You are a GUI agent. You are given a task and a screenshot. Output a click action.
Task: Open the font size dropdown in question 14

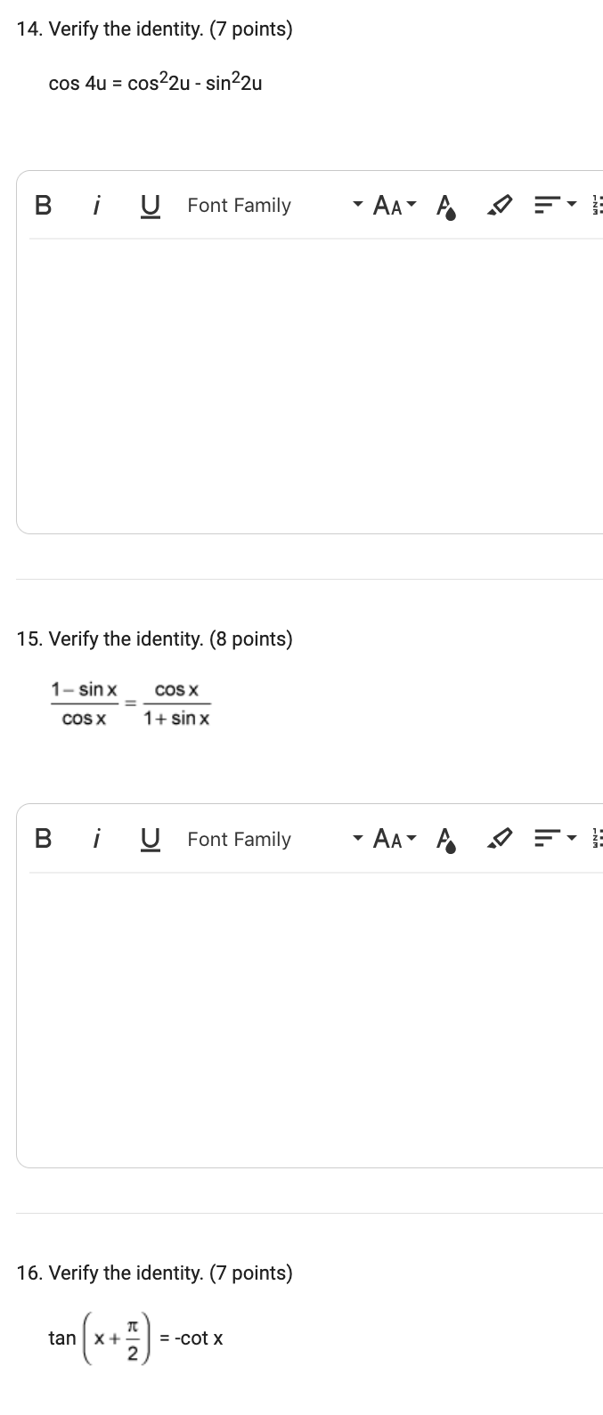point(393,205)
